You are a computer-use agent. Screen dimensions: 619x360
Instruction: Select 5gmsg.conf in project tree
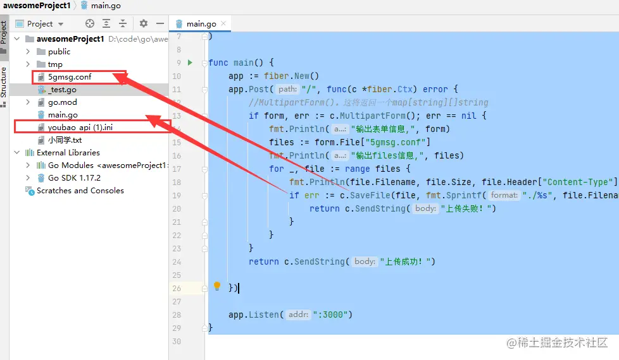tap(70, 77)
